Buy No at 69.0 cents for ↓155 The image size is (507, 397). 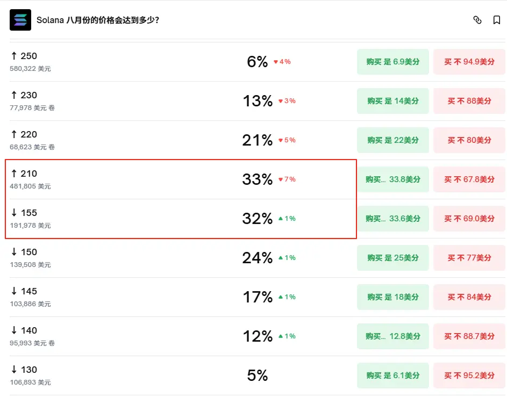(x=469, y=219)
